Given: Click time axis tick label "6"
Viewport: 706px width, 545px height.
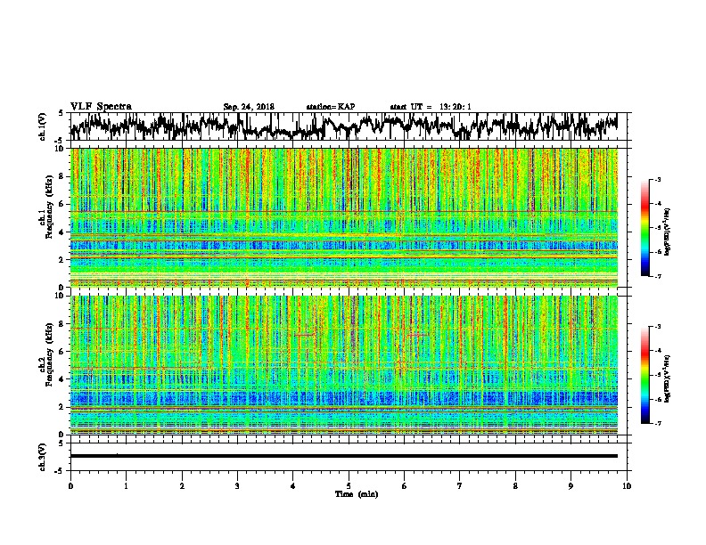Looking at the screenshot, I should 405,486.
